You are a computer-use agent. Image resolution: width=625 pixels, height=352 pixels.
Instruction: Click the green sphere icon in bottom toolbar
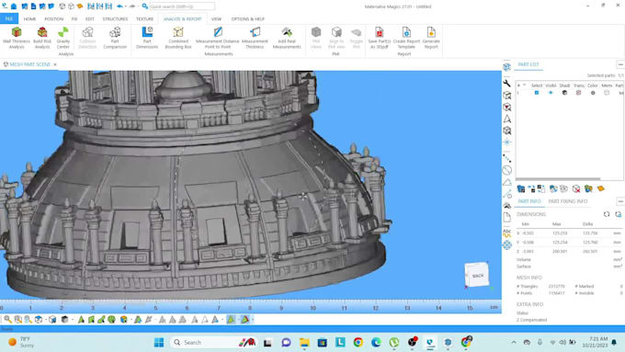point(111,319)
